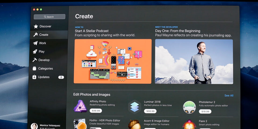Click the Start A Stellar Podcast headline
Image resolution: width=258 pixels, height=129 pixels.
[92, 31]
